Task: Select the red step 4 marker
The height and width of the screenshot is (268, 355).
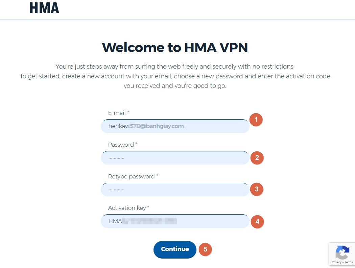Action: point(257,222)
